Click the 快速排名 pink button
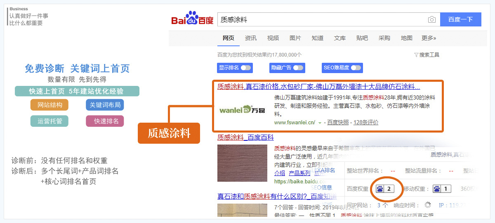The image size is (495, 223). coord(105,121)
